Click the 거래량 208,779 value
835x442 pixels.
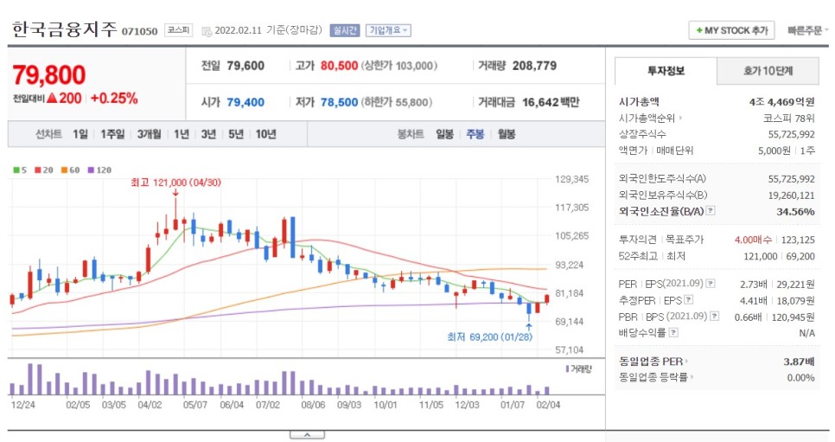(x=535, y=66)
